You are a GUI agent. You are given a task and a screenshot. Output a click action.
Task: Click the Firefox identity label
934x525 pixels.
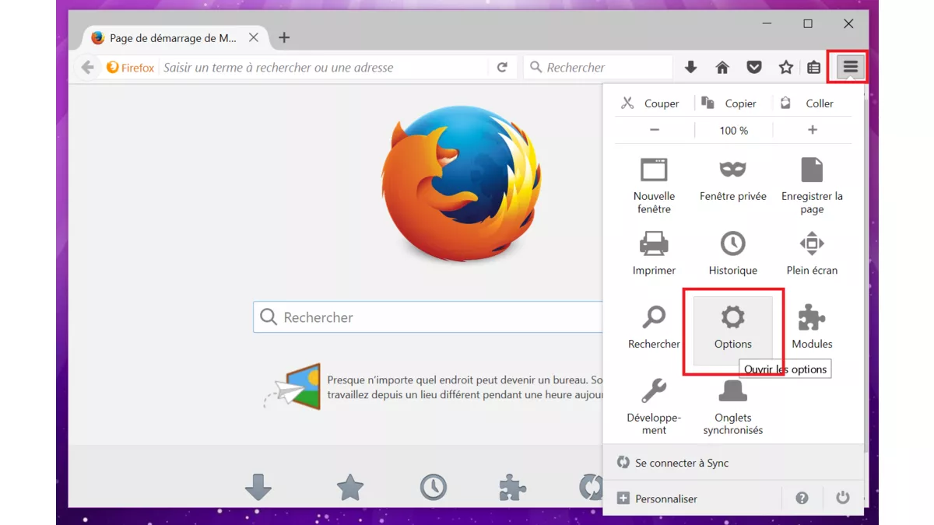pos(130,68)
